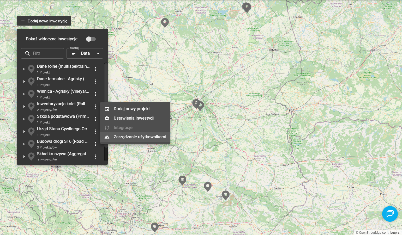Click the location pin icon of Dane rolne

tap(31, 69)
